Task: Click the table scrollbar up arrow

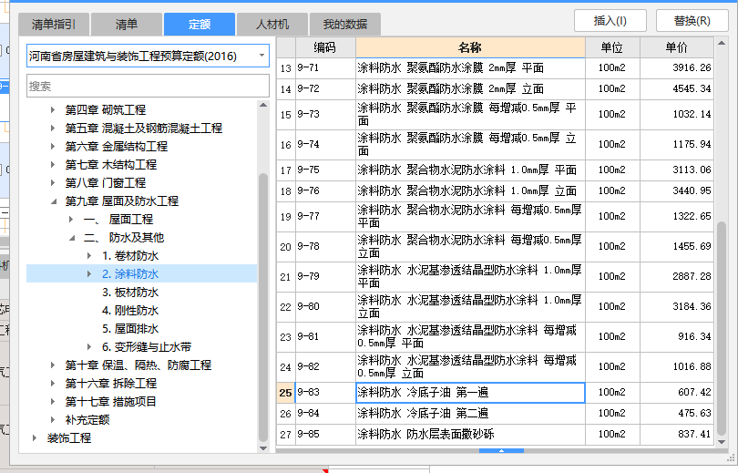Action: click(x=722, y=44)
